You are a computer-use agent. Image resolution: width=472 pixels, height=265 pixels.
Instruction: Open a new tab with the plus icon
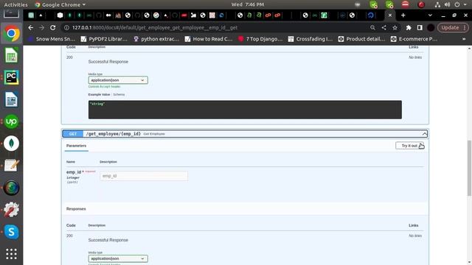[x=403, y=15]
